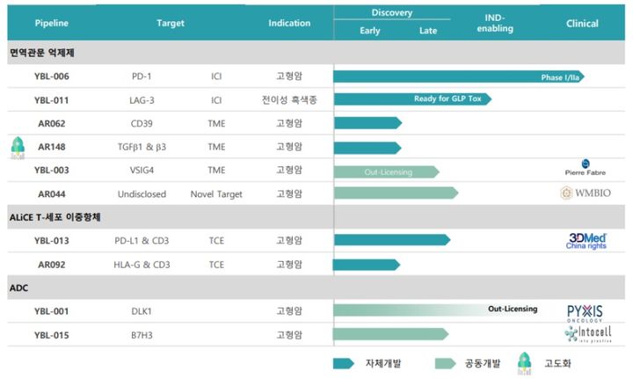Viewport: 633px width, 379px height.
Task: Select the 3DMed China rights logo
Action: pos(586,240)
